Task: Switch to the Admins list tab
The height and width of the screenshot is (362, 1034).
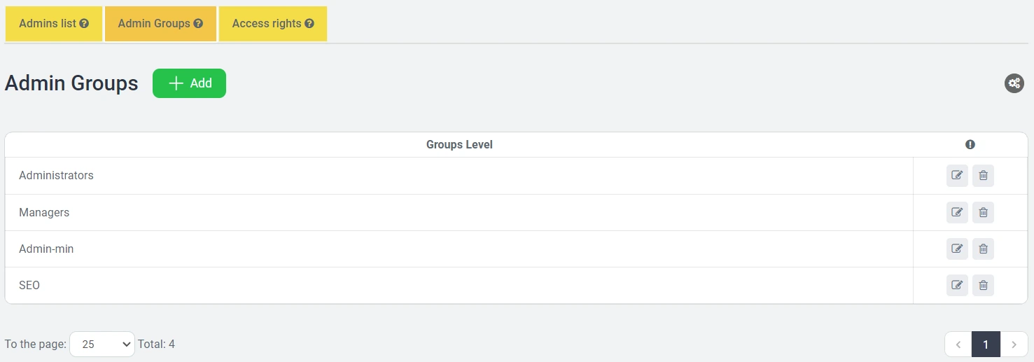Action: point(48,24)
